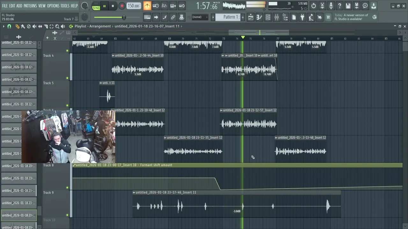Toggle loop recording button
The height and width of the screenshot is (229, 408).
[x=182, y=6]
